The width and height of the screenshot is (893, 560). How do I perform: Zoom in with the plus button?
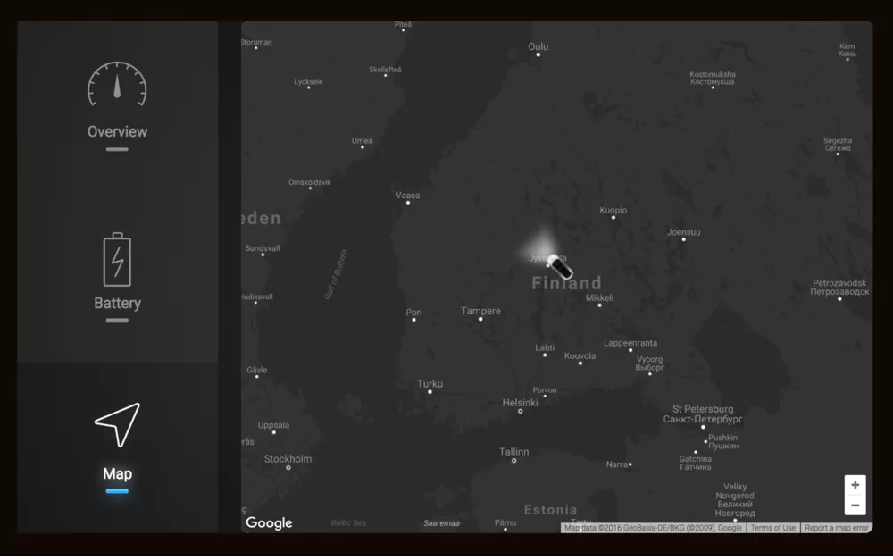[855, 485]
